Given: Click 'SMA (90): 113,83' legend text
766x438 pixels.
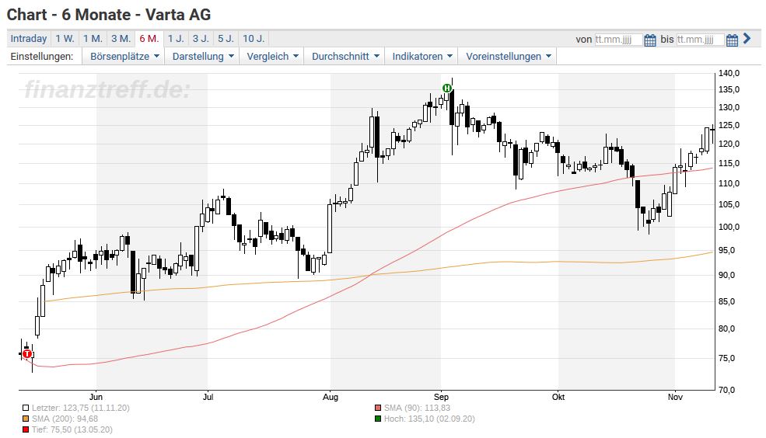Looking at the screenshot, I should tap(417, 408).
